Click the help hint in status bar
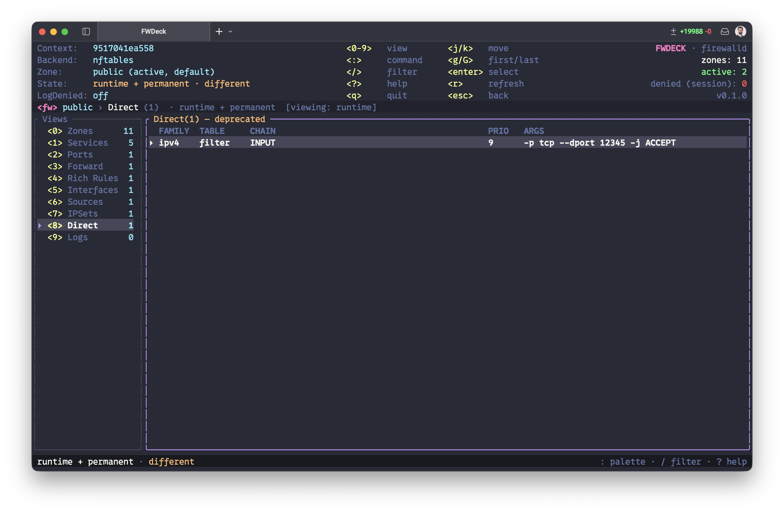This screenshot has height=513, width=784. (x=732, y=462)
